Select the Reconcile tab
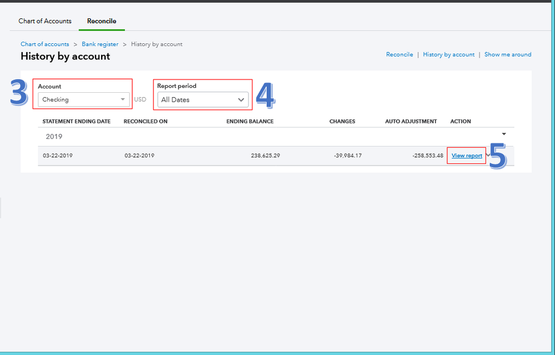Image resolution: width=555 pixels, height=355 pixels. (102, 21)
